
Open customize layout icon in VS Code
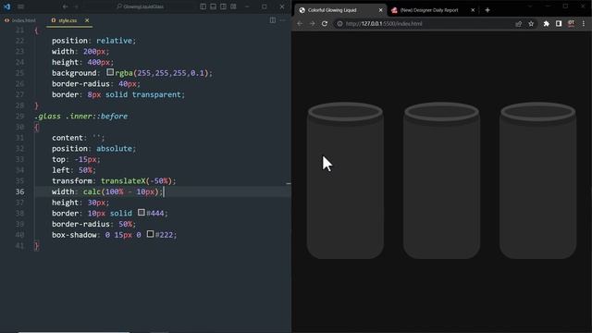click(233, 6)
